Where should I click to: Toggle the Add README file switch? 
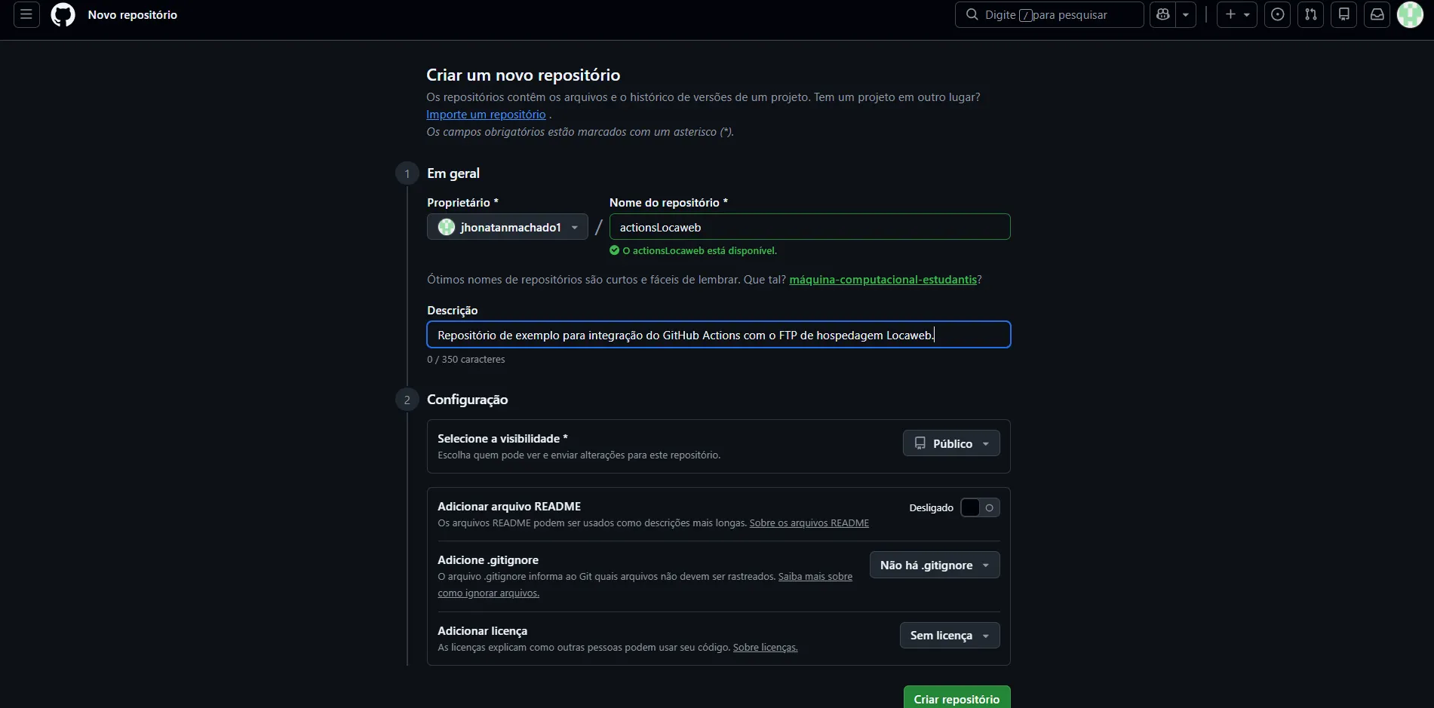(x=980, y=508)
